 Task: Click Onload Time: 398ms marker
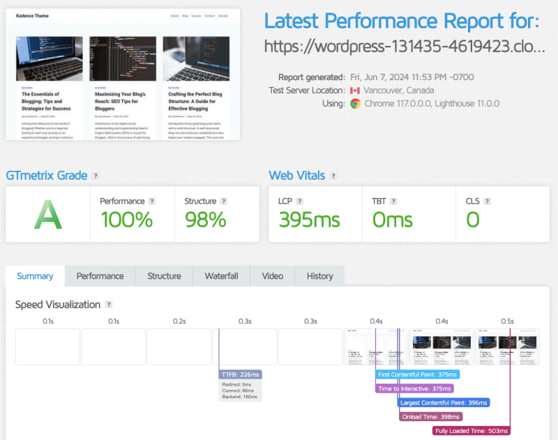click(430, 416)
